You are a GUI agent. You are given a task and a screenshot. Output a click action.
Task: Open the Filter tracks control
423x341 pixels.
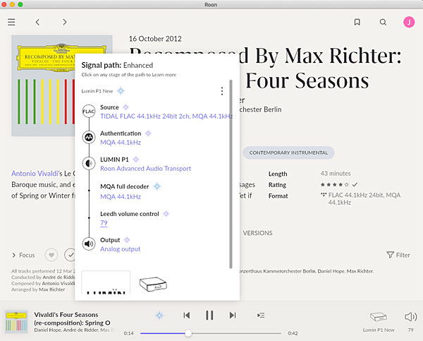398,255
